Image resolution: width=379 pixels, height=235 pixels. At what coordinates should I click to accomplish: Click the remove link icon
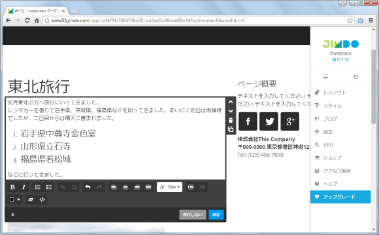point(74,187)
